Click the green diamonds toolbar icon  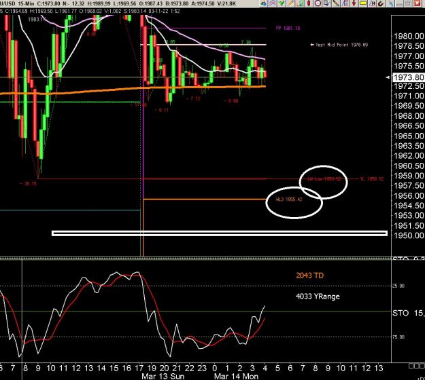click(282, 3)
